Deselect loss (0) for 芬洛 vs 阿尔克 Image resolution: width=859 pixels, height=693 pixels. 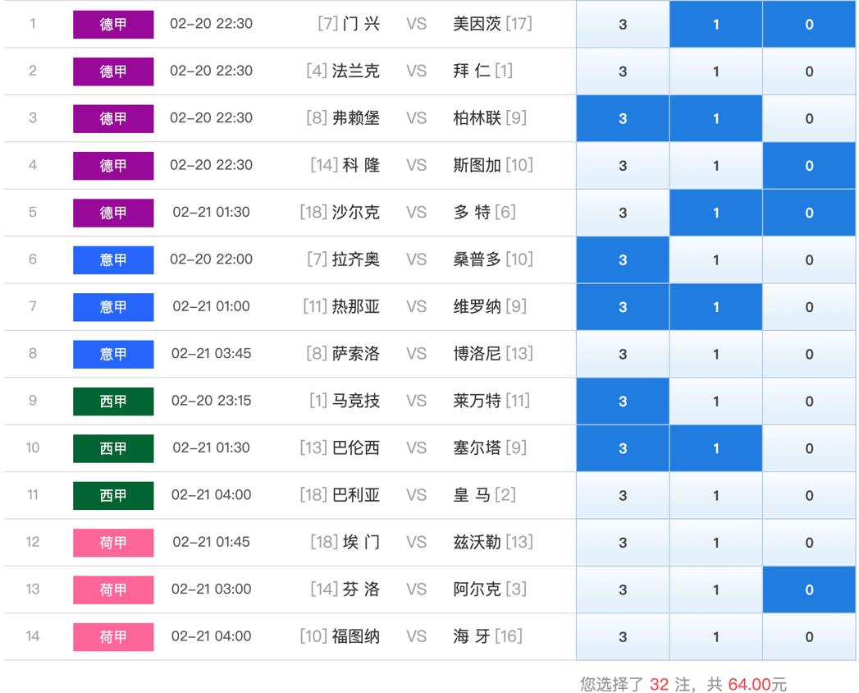(x=809, y=590)
